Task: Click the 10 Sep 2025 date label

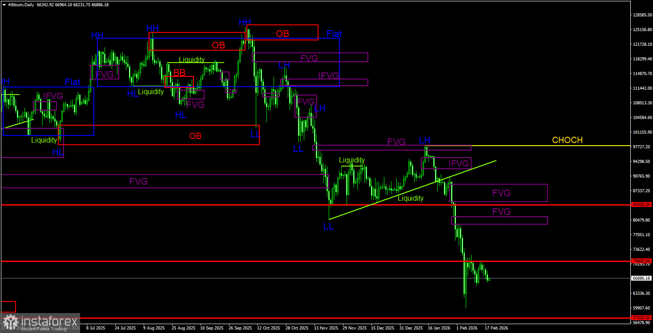Action: 211,328
